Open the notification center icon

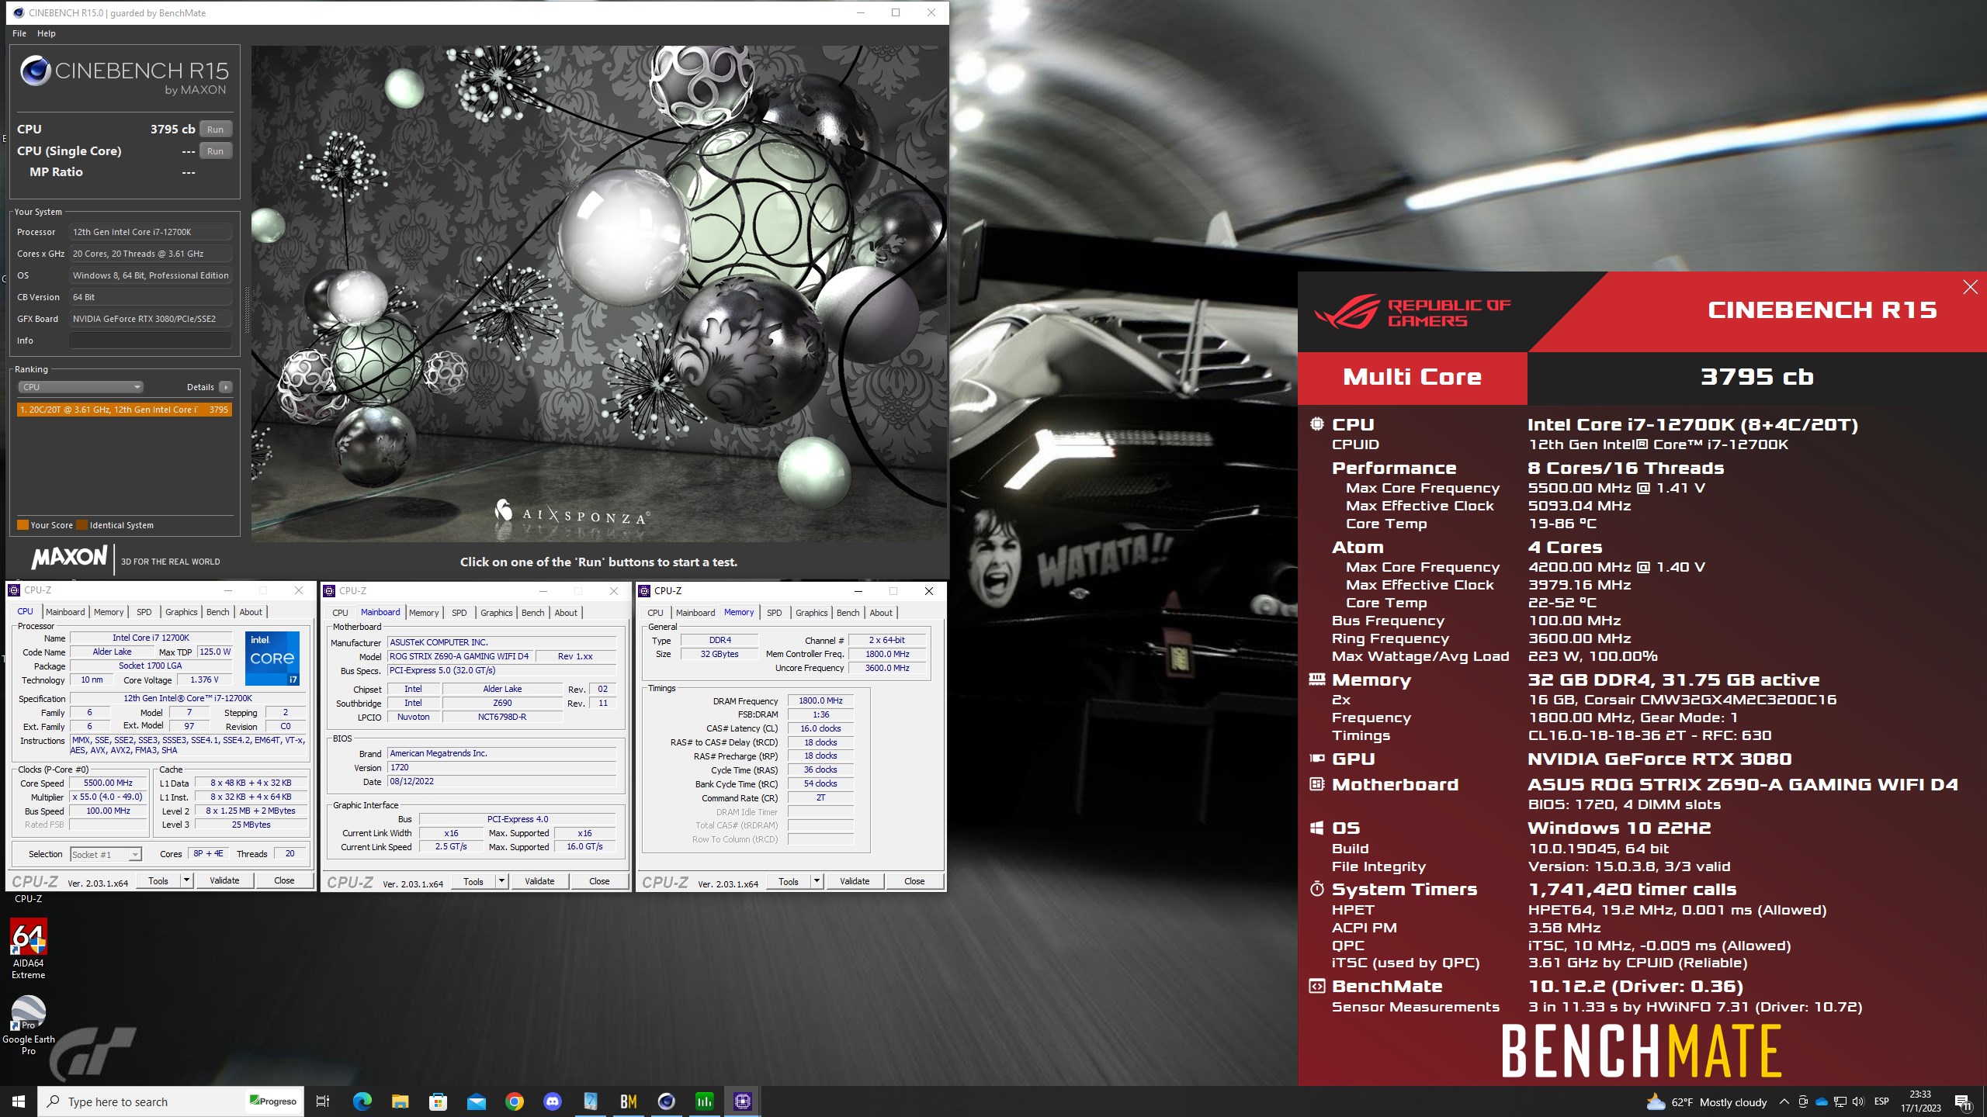tap(1963, 1101)
